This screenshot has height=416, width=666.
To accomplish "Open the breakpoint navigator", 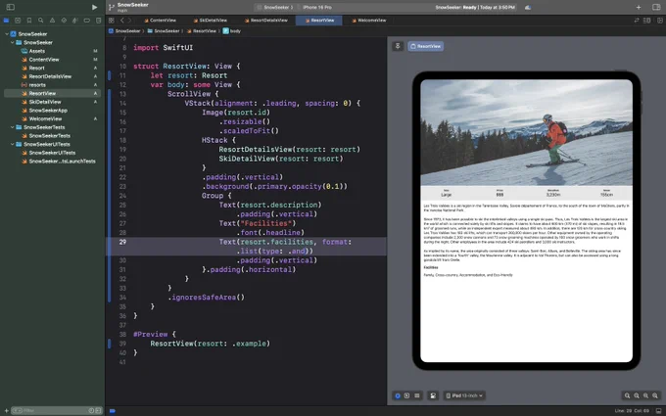I will pos(86,20).
